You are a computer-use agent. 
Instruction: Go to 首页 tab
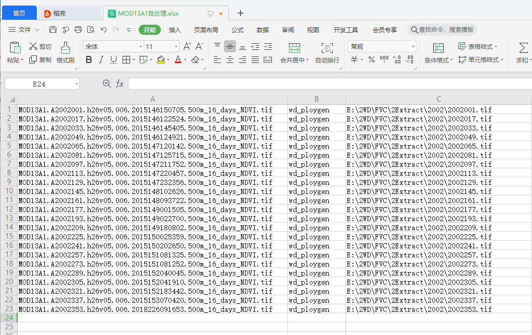click(19, 13)
